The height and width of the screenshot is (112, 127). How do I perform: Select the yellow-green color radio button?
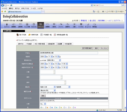point(60,107)
